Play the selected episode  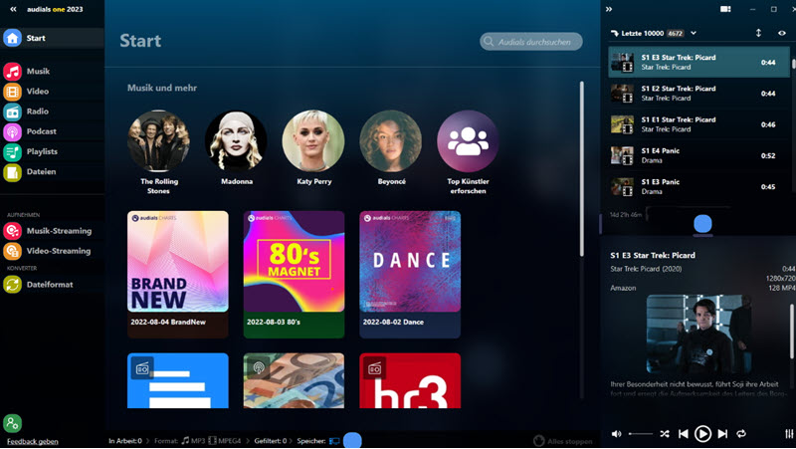click(703, 434)
